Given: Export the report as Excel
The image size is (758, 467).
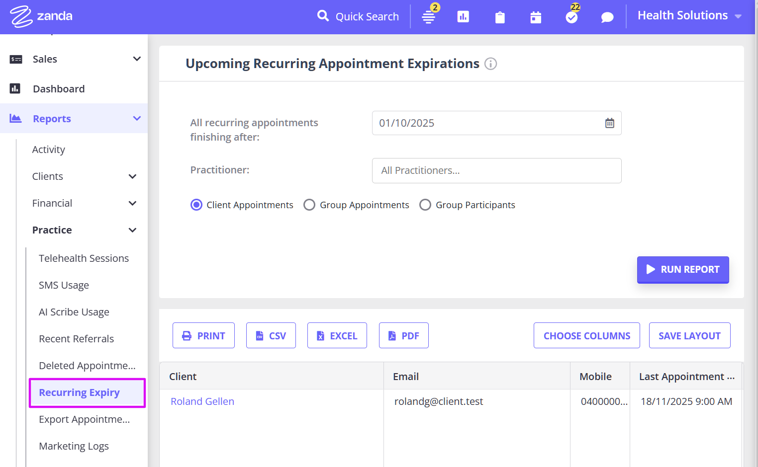Looking at the screenshot, I should tap(337, 336).
